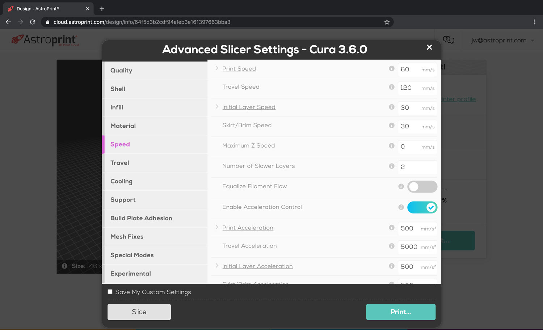Image resolution: width=543 pixels, height=330 pixels.
Task: Close the Advanced Slicer Settings dialog
Action: [x=429, y=47]
